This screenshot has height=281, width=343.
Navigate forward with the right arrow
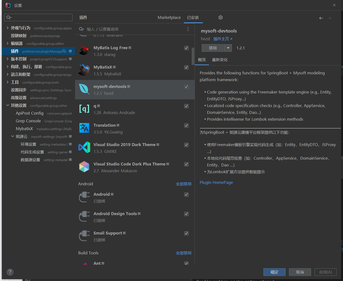point(329,18)
